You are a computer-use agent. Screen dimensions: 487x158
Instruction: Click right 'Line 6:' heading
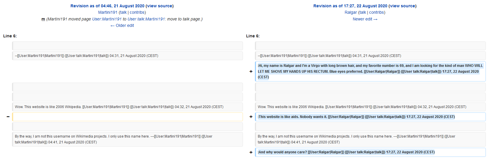pyautogui.click(x=253, y=36)
